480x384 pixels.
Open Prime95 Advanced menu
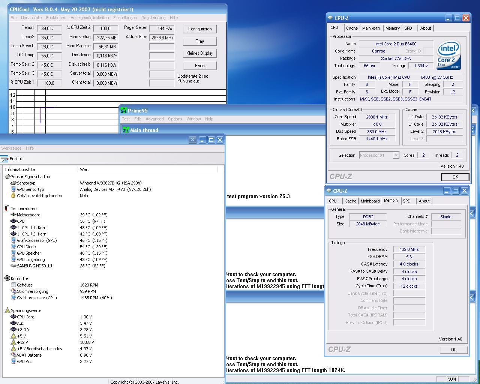click(x=154, y=119)
